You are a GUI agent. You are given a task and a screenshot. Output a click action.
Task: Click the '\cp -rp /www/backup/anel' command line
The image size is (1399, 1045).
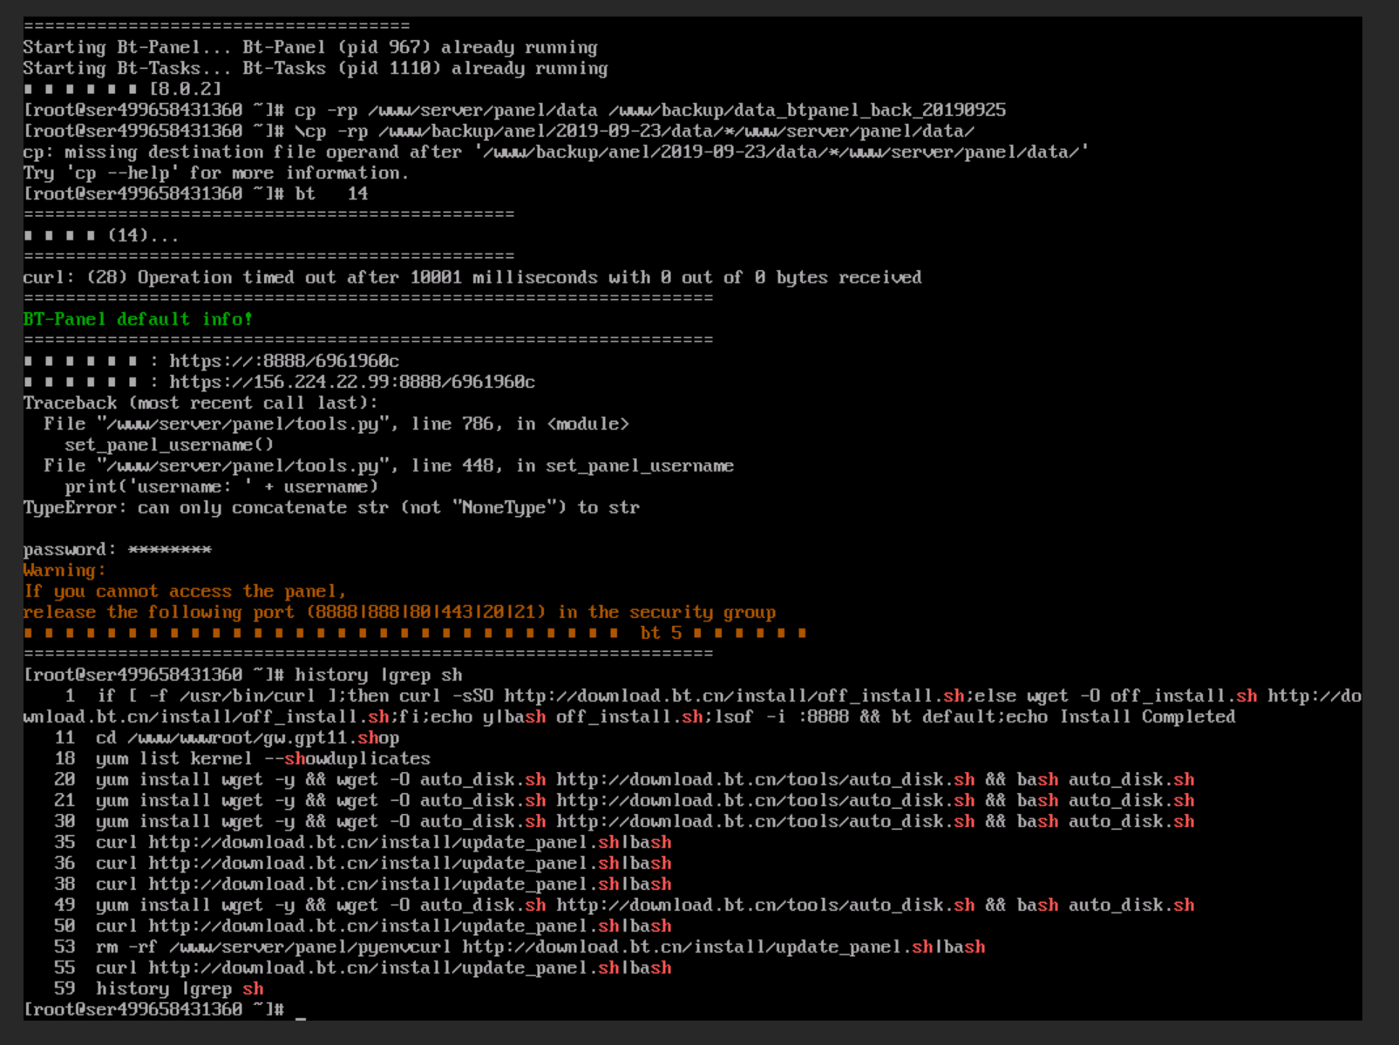click(499, 131)
